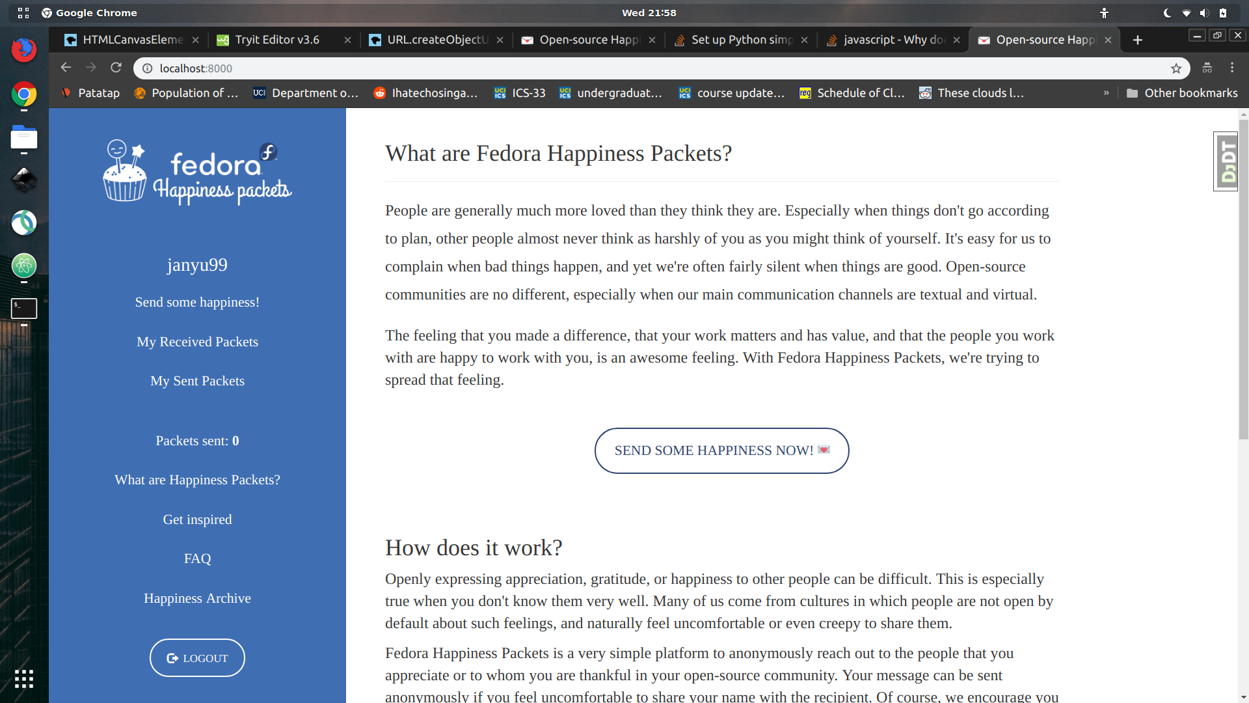
Task: Close the javascript - Why do tab
Action: coord(956,40)
